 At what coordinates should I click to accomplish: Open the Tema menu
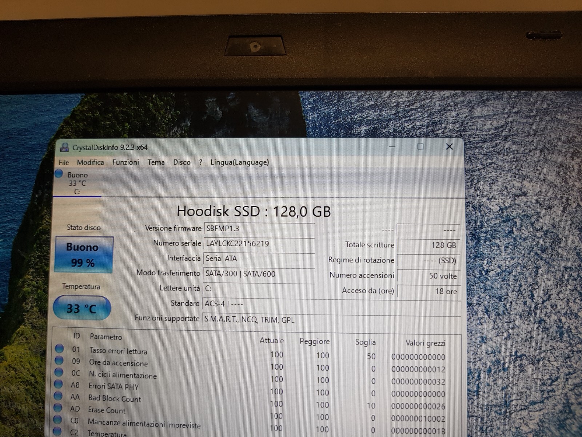[x=156, y=162]
